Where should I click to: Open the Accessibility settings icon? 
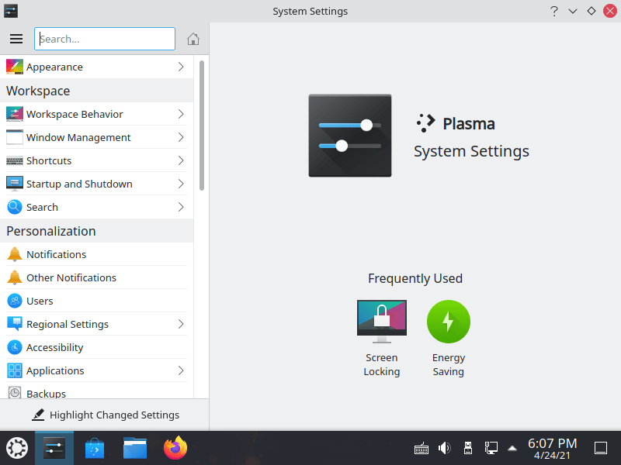pos(15,347)
